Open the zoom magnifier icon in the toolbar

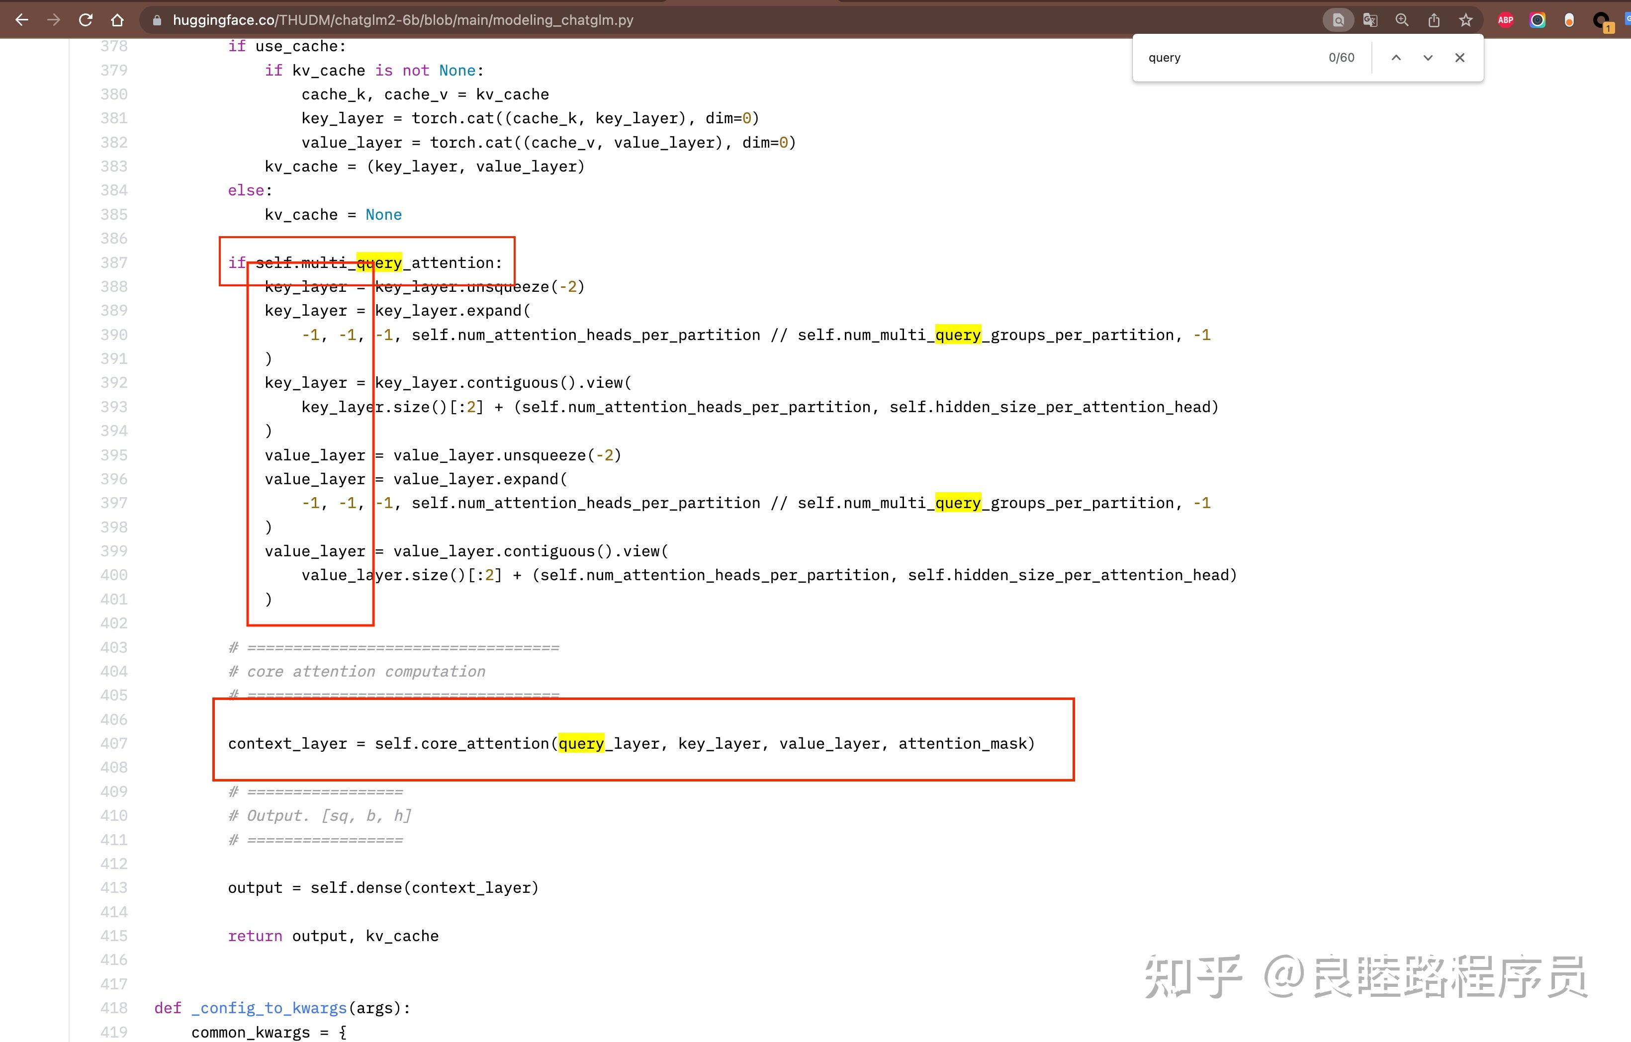pyautogui.click(x=1402, y=19)
